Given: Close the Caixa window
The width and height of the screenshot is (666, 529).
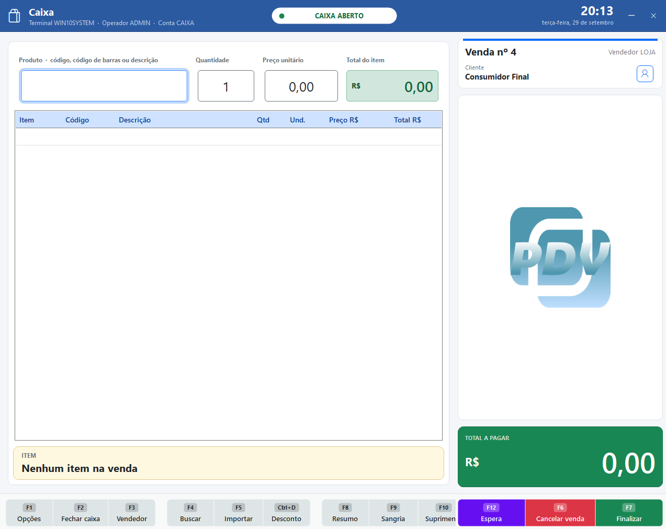Looking at the screenshot, I should click(x=653, y=16).
